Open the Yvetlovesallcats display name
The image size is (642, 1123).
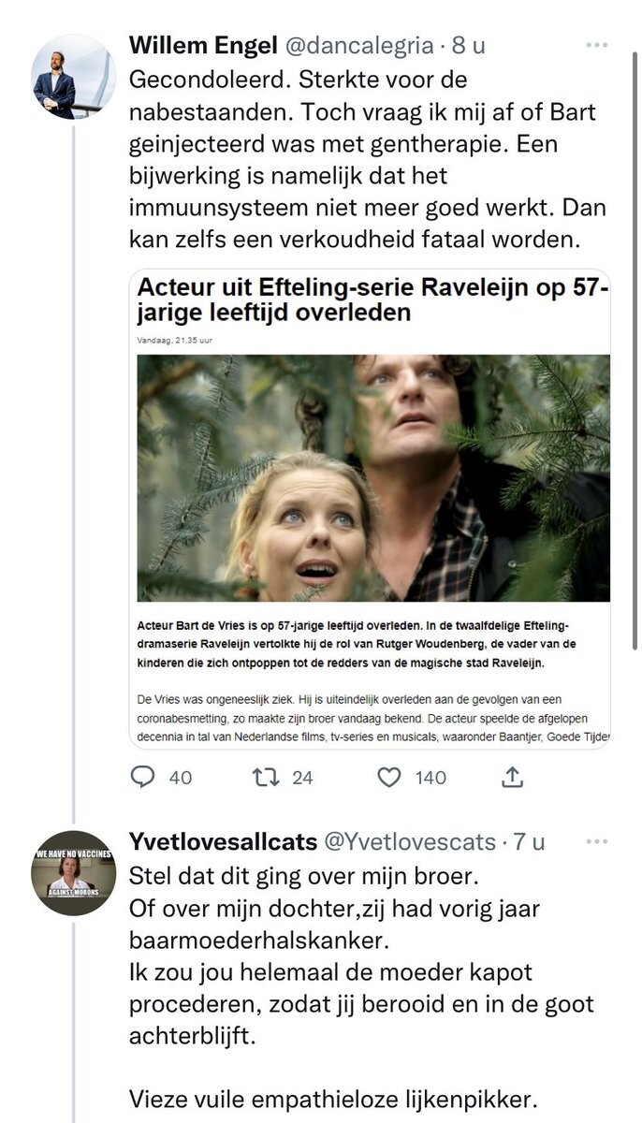[222, 841]
